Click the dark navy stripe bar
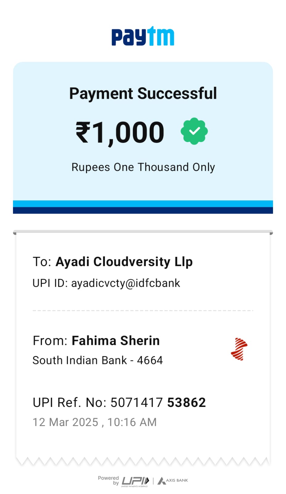Image resolution: width=286 pixels, height=494 pixels. [143, 210]
